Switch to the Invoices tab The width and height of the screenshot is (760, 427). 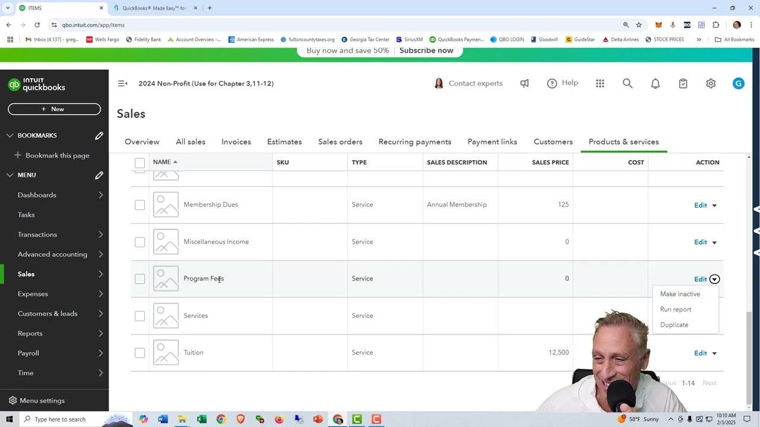(236, 142)
